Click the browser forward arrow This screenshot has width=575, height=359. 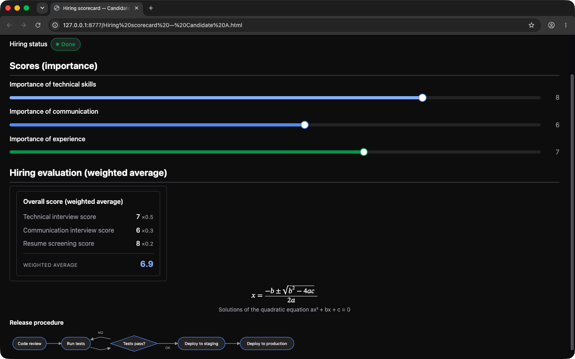(x=24, y=25)
